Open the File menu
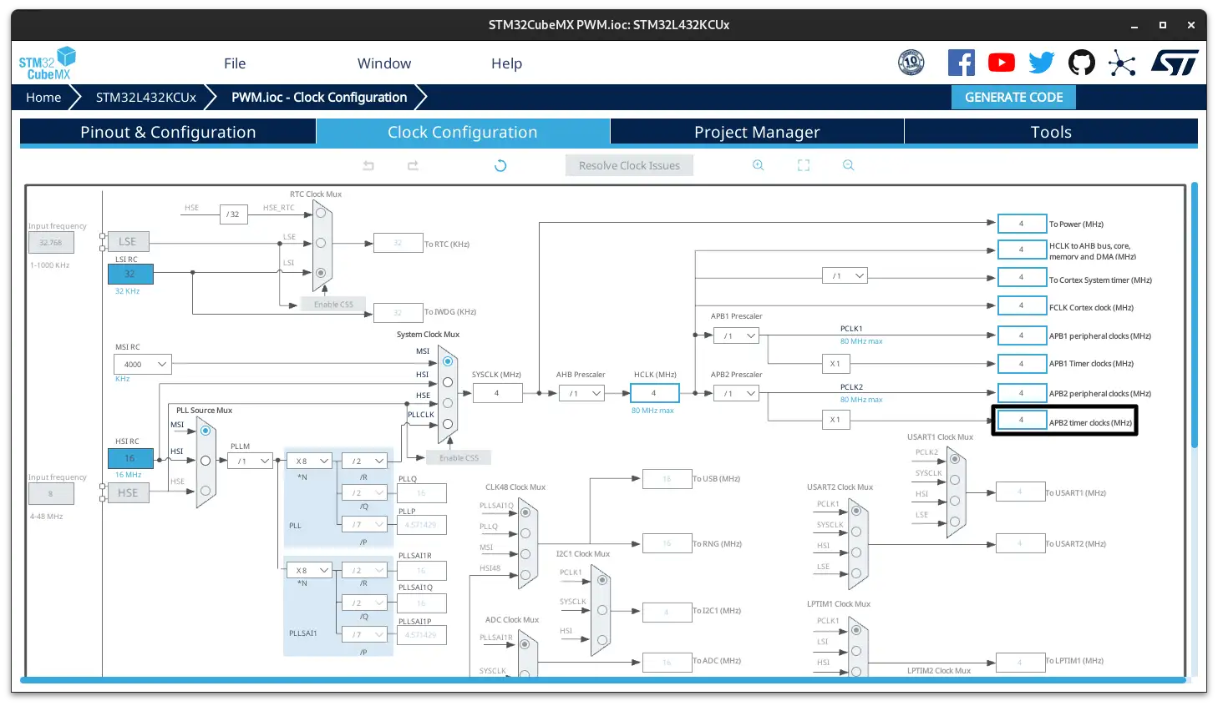This screenshot has height=706, width=1218. point(235,63)
